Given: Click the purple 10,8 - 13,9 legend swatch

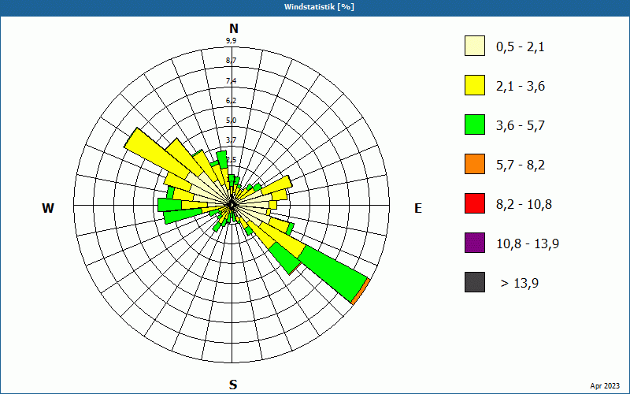Looking at the screenshot, I should (475, 243).
